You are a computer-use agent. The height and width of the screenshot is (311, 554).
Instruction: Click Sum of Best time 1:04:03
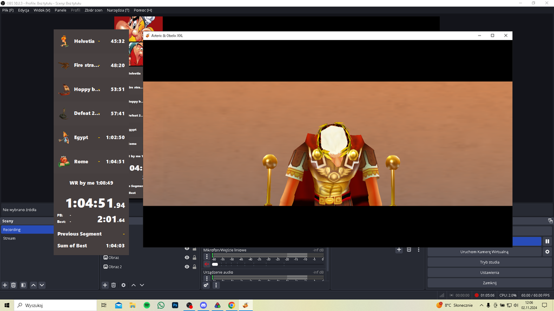coord(115,246)
